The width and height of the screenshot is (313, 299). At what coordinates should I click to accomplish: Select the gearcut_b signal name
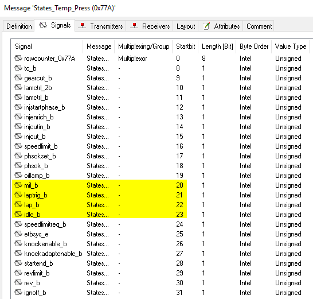pyautogui.click(x=38, y=78)
